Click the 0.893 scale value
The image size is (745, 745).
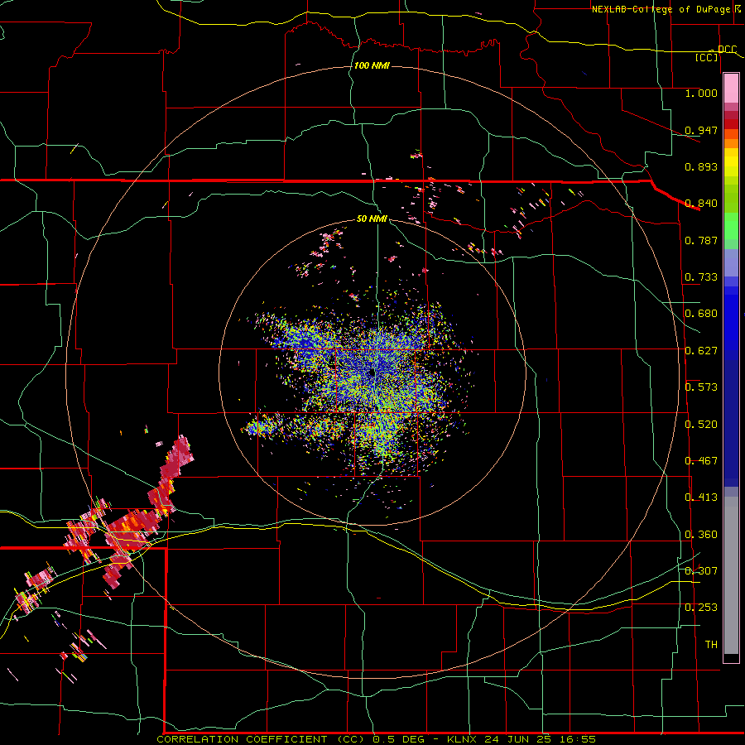pyautogui.click(x=701, y=166)
